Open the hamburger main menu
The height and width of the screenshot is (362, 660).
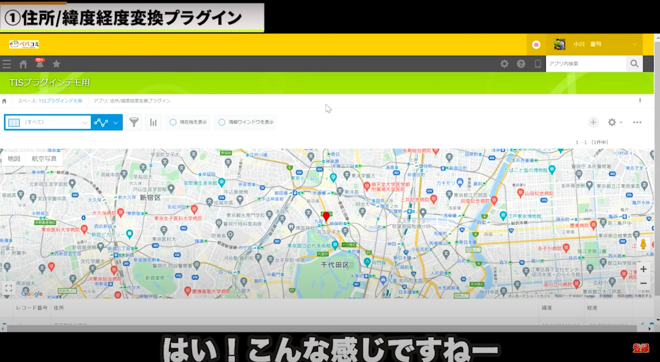pos(6,64)
